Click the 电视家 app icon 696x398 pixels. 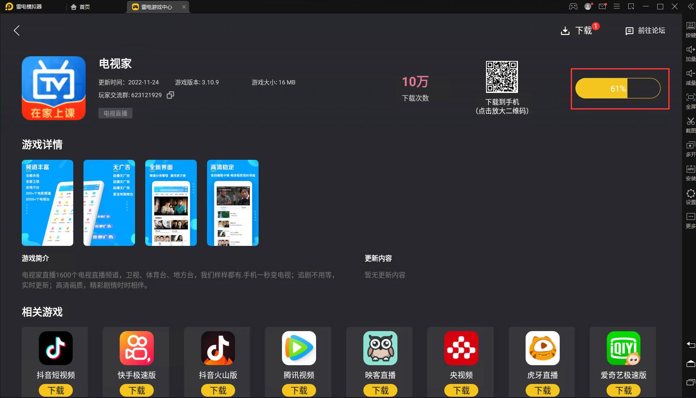pyautogui.click(x=54, y=88)
